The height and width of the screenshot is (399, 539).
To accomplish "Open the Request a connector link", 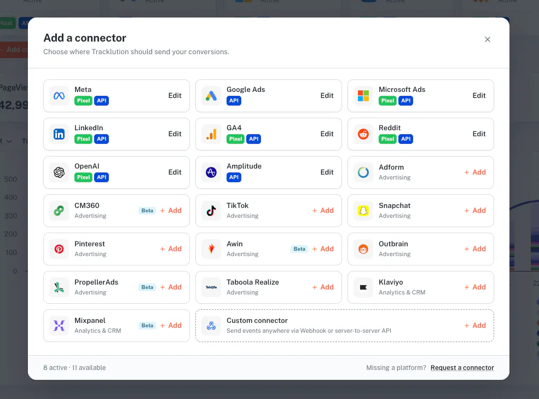I will tap(462, 368).
